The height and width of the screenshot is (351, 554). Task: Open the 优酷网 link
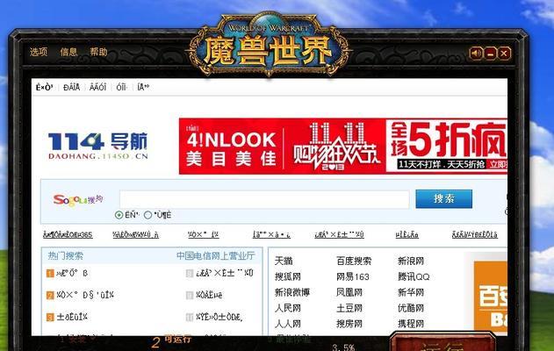[x=411, y=308]
